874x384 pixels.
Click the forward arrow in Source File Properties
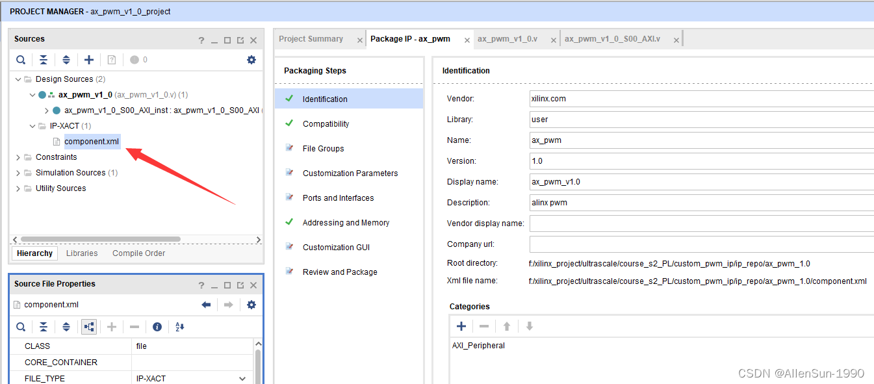click(x=228, y=305)
